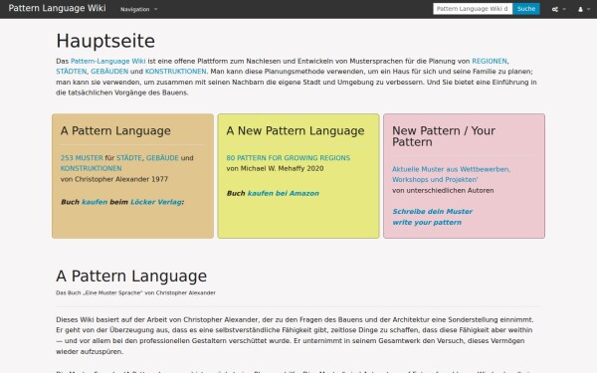
Task: Click the subtitle Das Buch Eine Muster Sprache
Action: tap(135, 292)
